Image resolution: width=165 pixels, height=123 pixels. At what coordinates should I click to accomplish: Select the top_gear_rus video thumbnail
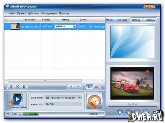coord(15,26)
